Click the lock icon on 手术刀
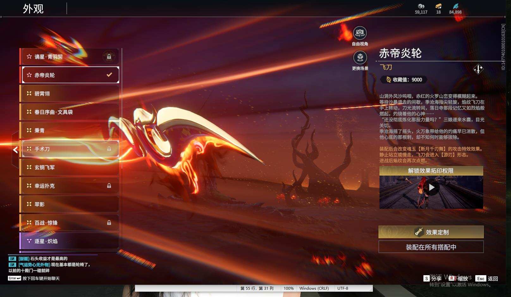 [x=109, y=149]
